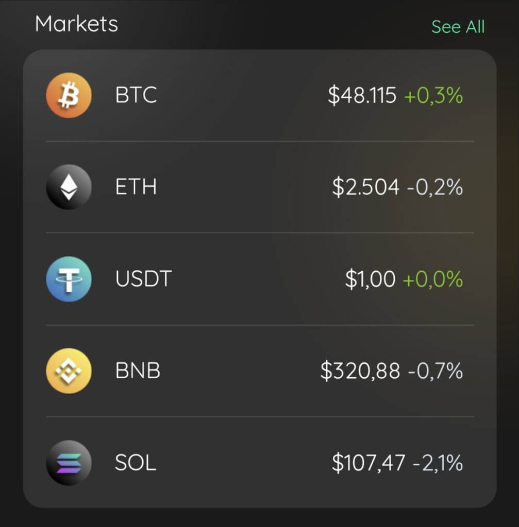Viewport: 519px width, 527px height.
Task: Tap the Ethereum diamond coin icon
Action: [x=69, y=187]
